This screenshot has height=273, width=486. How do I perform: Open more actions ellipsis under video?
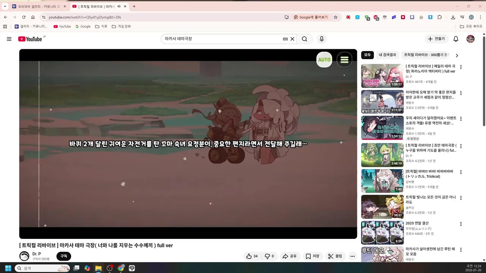[352, 256]
